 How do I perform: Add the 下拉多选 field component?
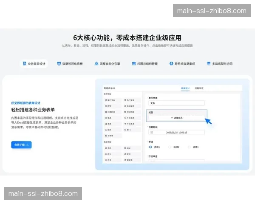(x=132, y=124)
